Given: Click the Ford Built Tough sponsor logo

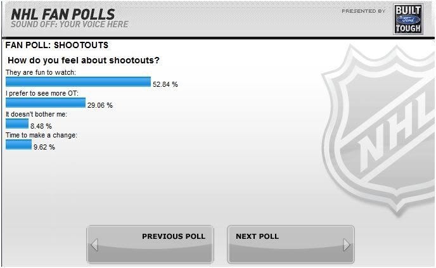Looking at the screenshot, I should [x=408, y=19].
